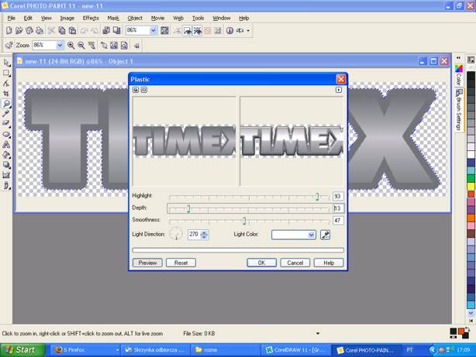Switch to dual-pane preview in Plastic dialog
Viewport: 476px width, 357px height.
[x=136, y=90]
